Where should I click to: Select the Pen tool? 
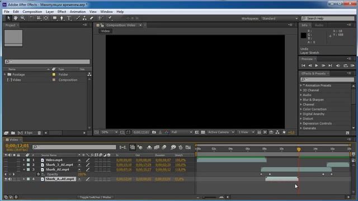[62, 18]
